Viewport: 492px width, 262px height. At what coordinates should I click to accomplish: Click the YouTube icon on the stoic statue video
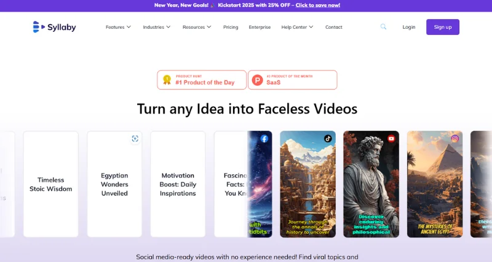pos(391,138)
